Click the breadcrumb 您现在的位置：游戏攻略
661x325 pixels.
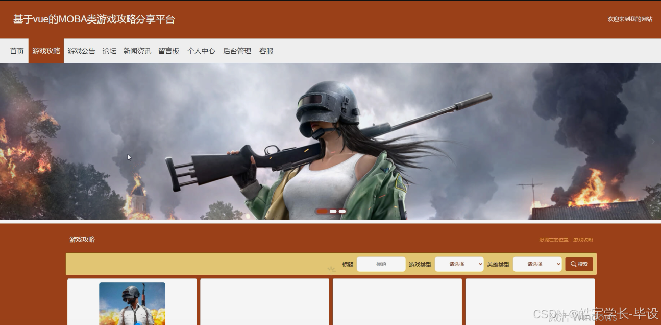point(566,240)
